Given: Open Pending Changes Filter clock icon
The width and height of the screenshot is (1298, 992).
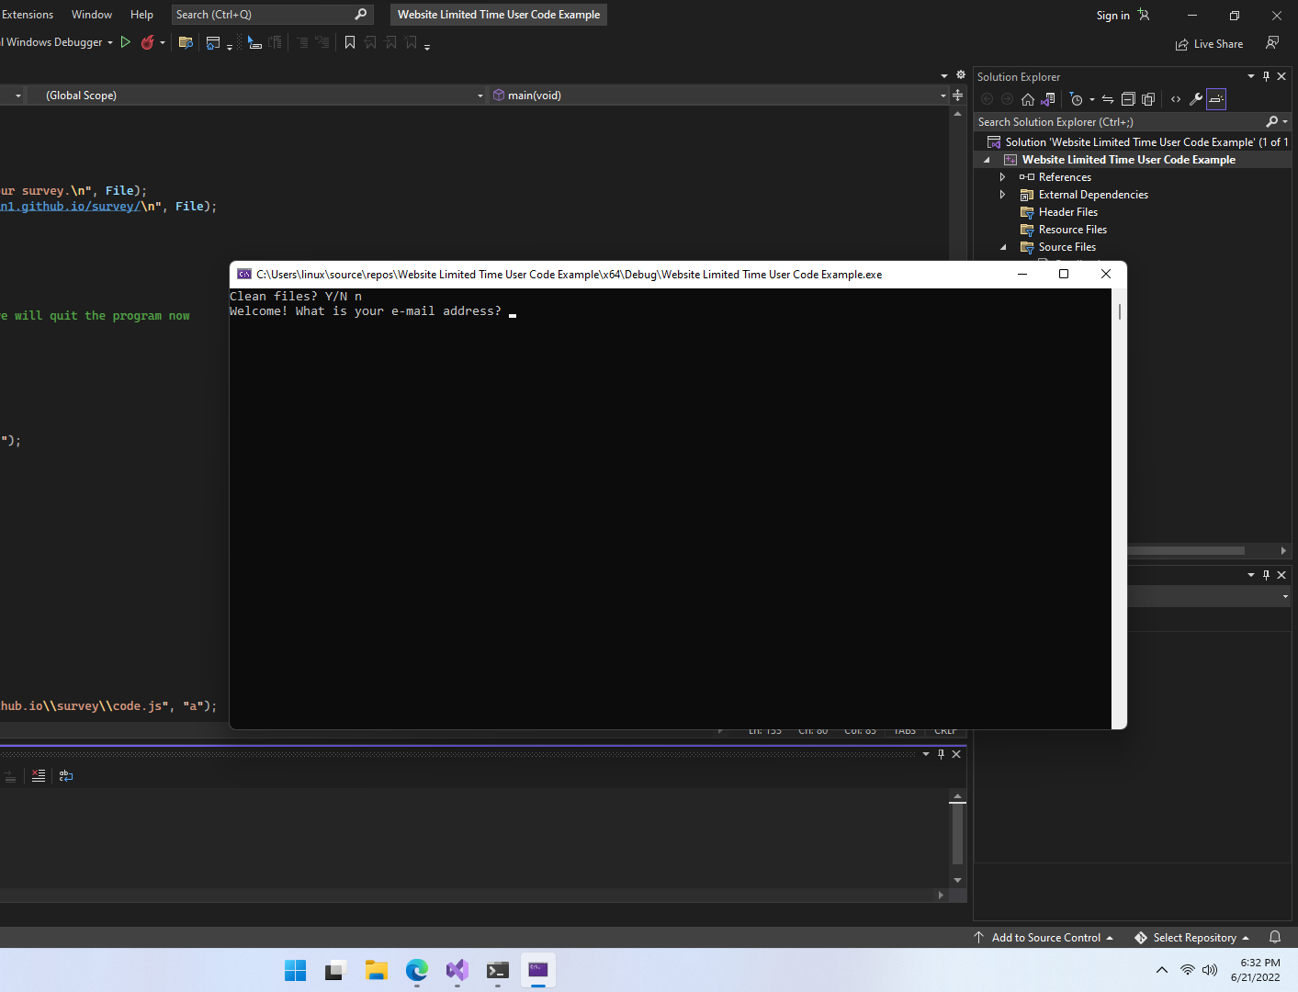Looking at the screenshot, I should [1077, 99].
